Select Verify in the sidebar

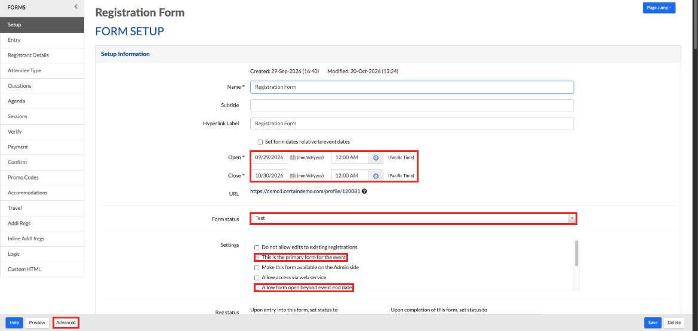(x=42, y=132)
